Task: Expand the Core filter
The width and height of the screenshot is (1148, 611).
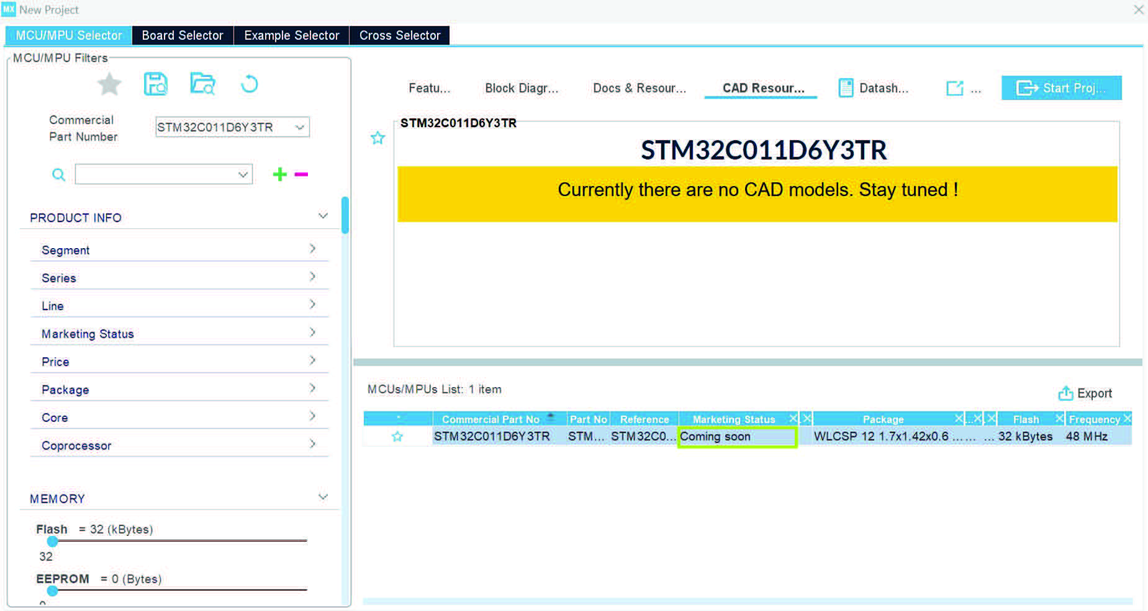Action: [x=179, y=417]
